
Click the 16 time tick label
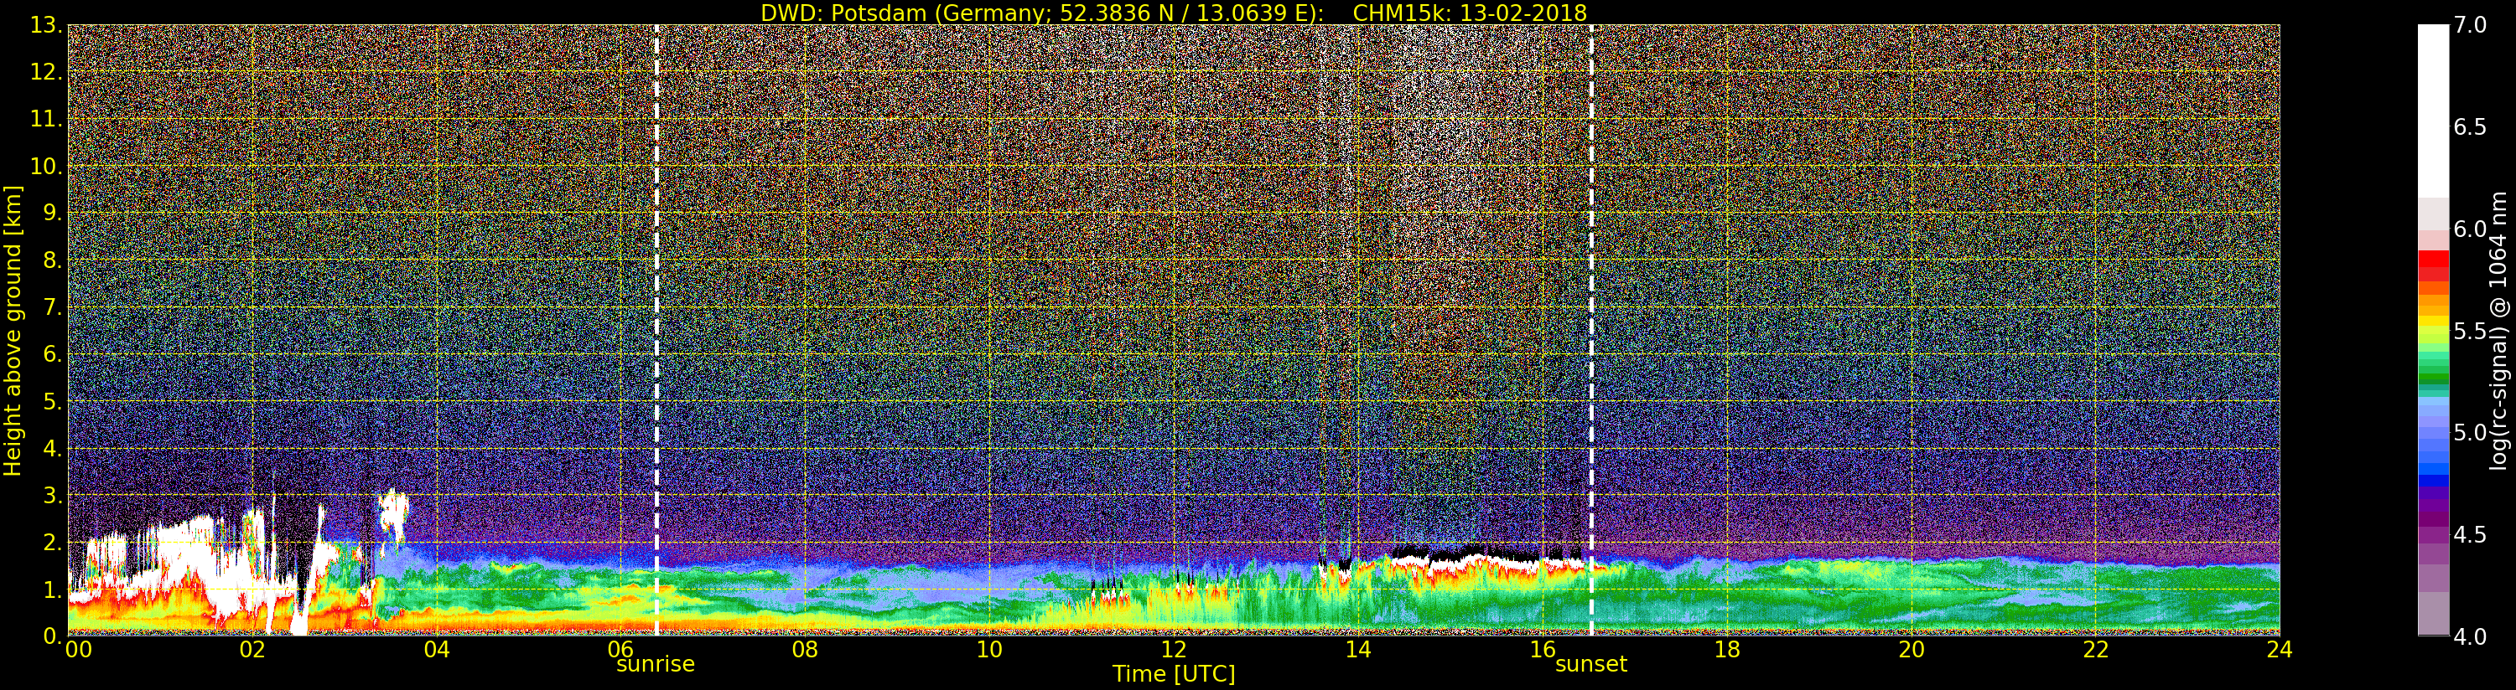coord(1543,649)
